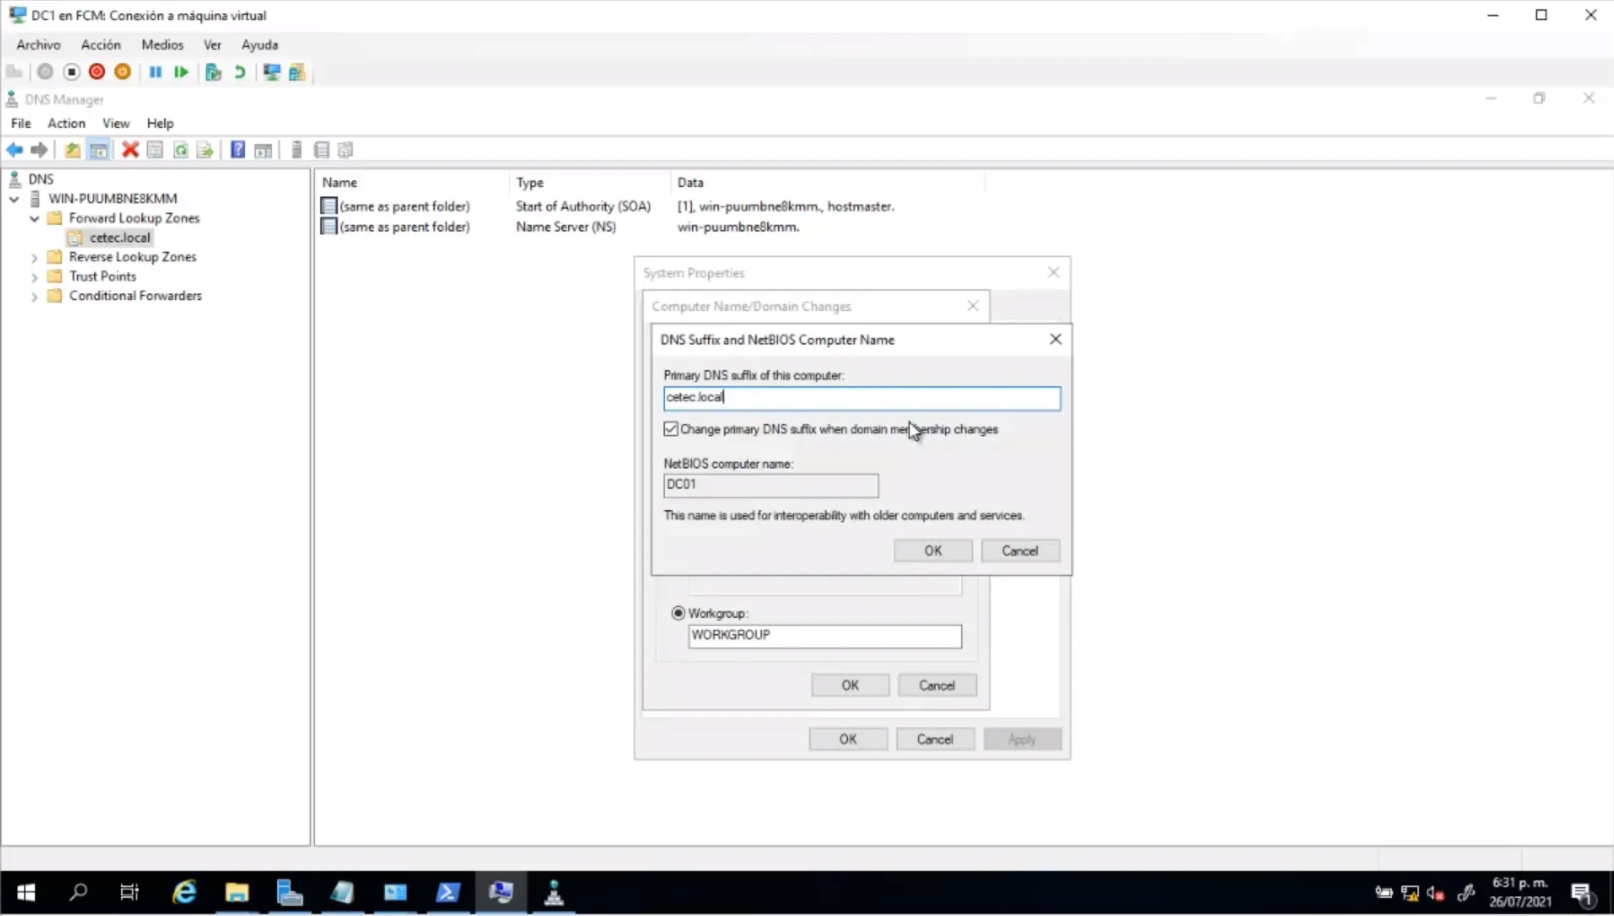Collapse the Forward Lookup Zones node

point(34,218)
